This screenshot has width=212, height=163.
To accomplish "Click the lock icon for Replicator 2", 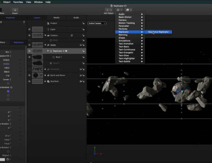I will click(x=83, y=51).
